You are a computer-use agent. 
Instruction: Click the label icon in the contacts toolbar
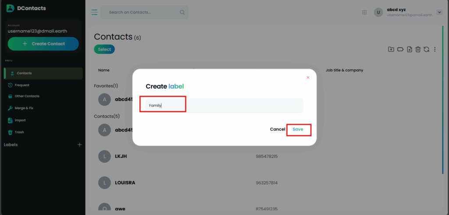coord(400,50)
